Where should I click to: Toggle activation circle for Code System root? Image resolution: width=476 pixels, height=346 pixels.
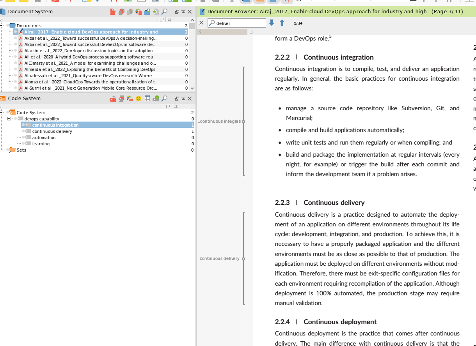pos(8,113)
